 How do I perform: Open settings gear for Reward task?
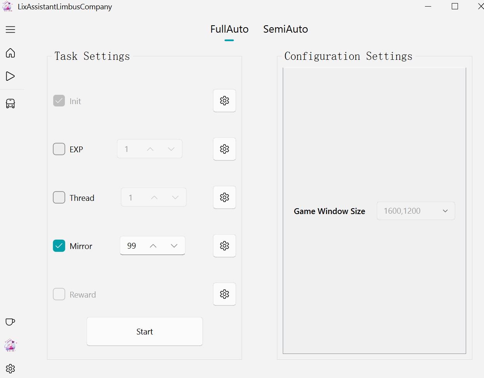tap(225, 294)
